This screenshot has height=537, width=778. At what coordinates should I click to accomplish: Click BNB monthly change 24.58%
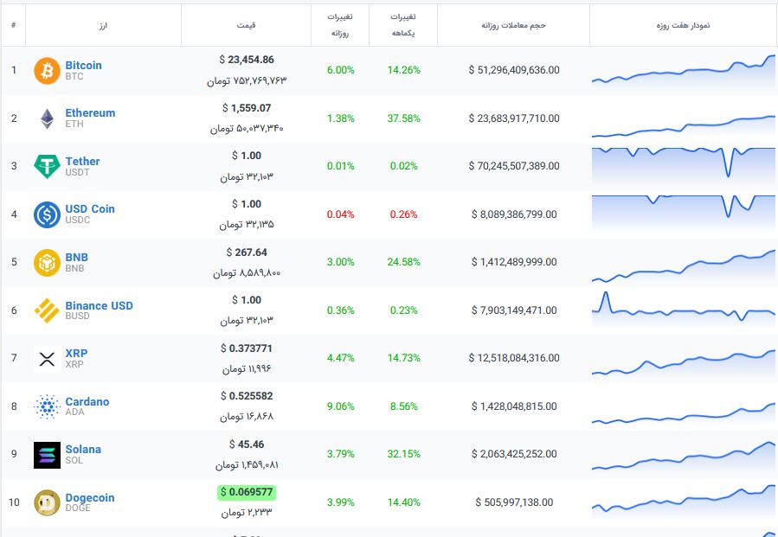[x=404, y=262]
